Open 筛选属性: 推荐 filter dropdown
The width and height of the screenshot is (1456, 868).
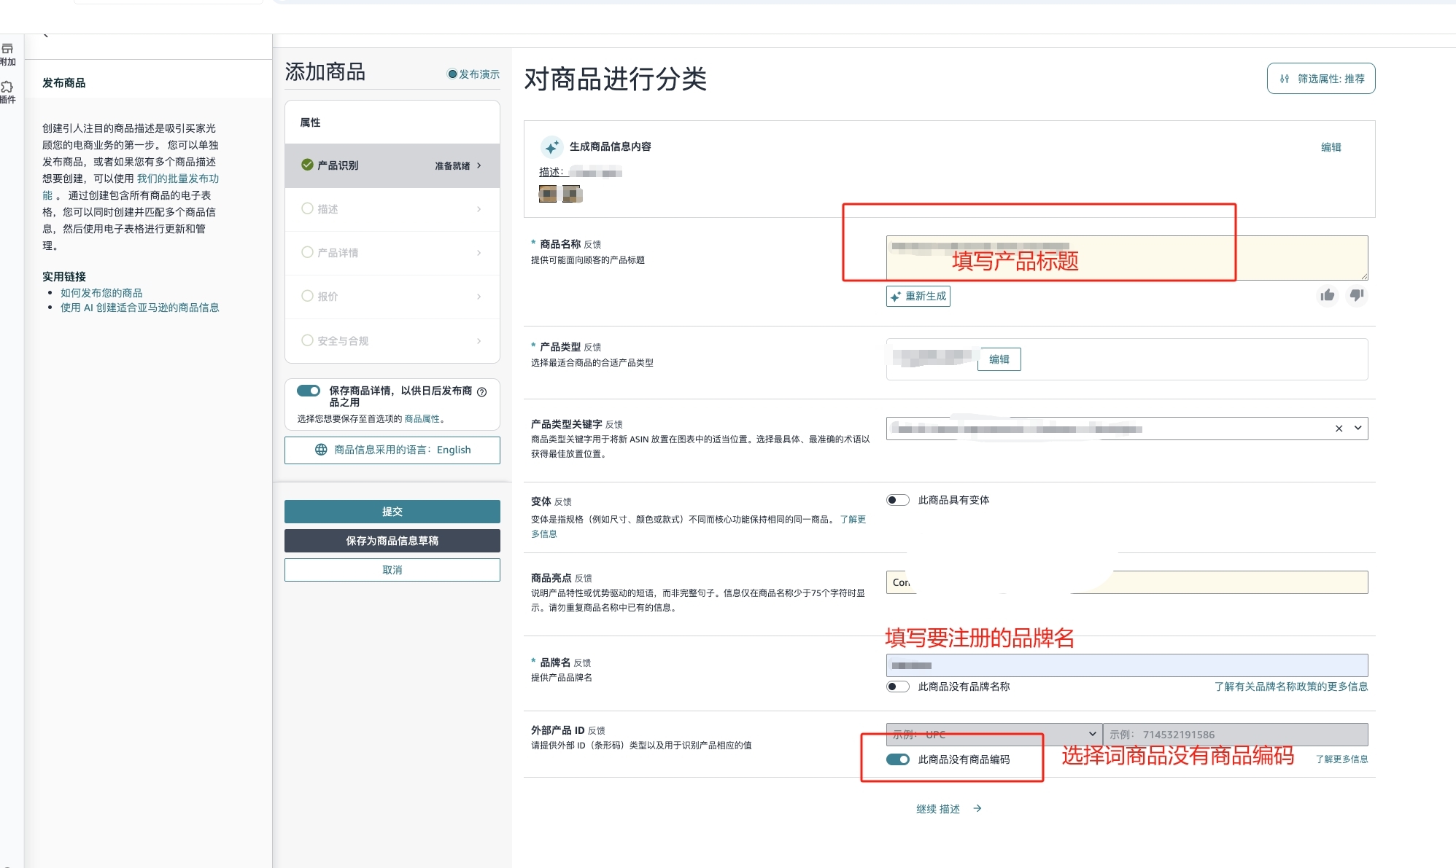(1321, 79)
